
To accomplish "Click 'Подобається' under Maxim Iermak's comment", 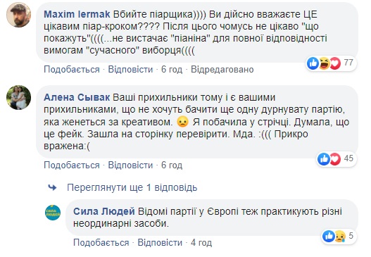I will pos(72,70).
